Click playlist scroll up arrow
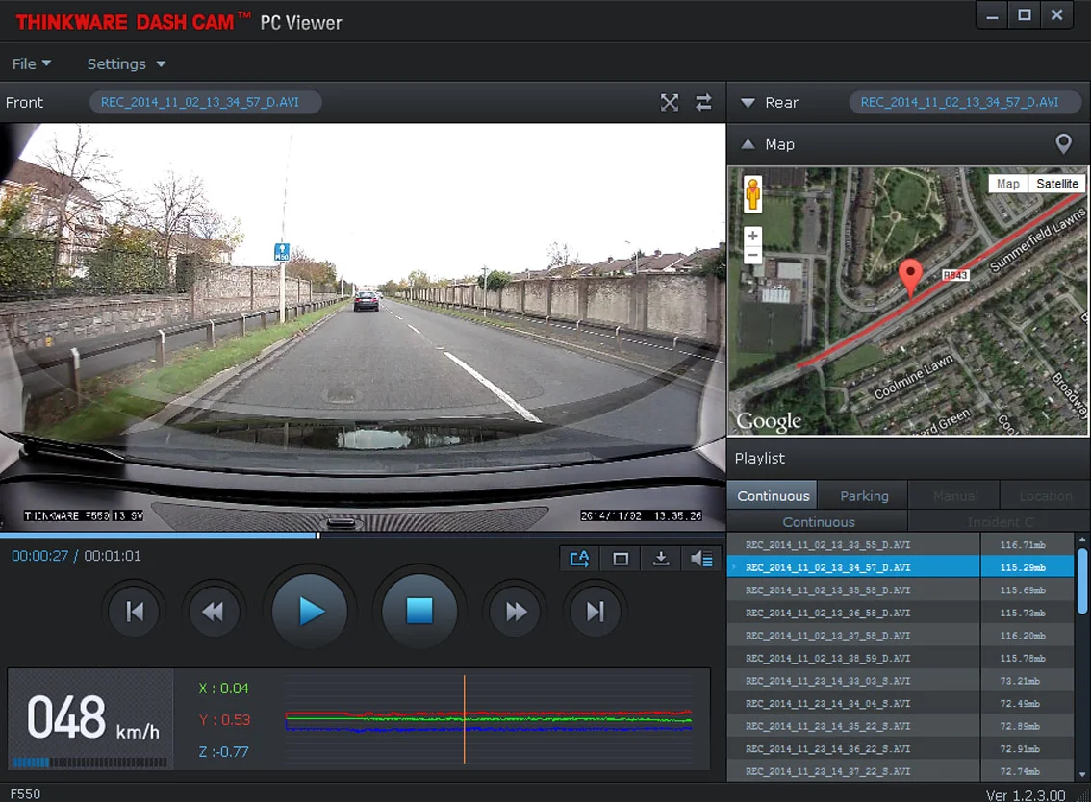 coord(1082,539)
